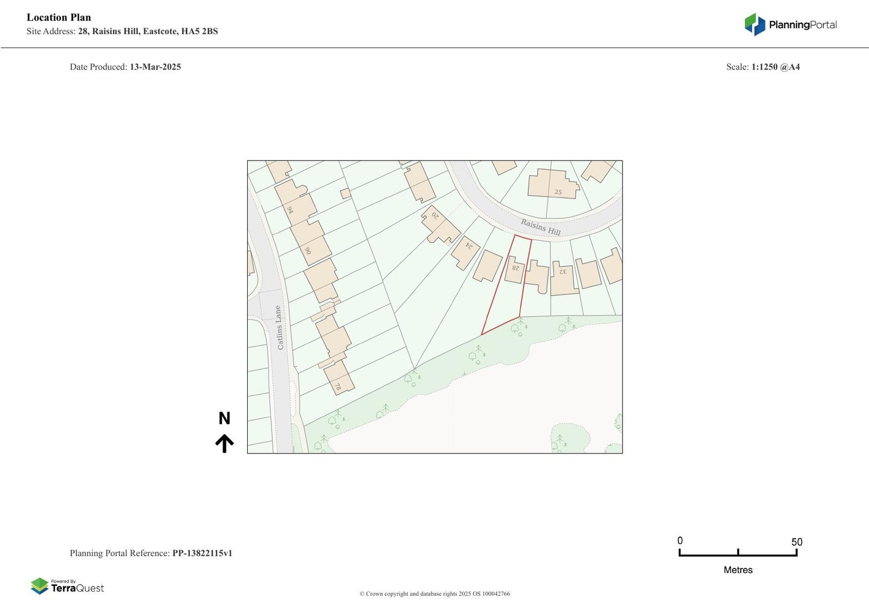This screenshot has height=614, width=869.
Task: Select the house numbered 28
Action: tap(514, 268)
